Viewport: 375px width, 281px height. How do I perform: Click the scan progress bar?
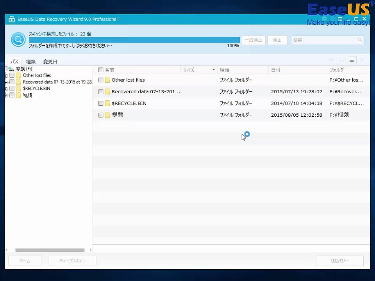(134, 40)
